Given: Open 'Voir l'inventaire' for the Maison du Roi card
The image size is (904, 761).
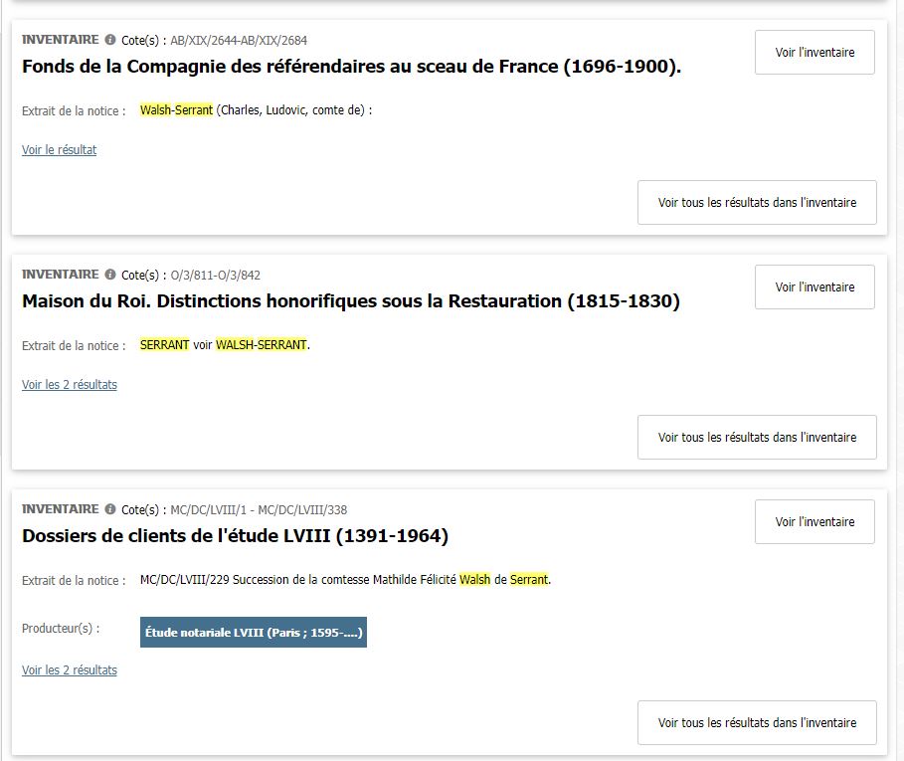Looking at the screenshot, I should pyautogui.click(x=814, y=287).
